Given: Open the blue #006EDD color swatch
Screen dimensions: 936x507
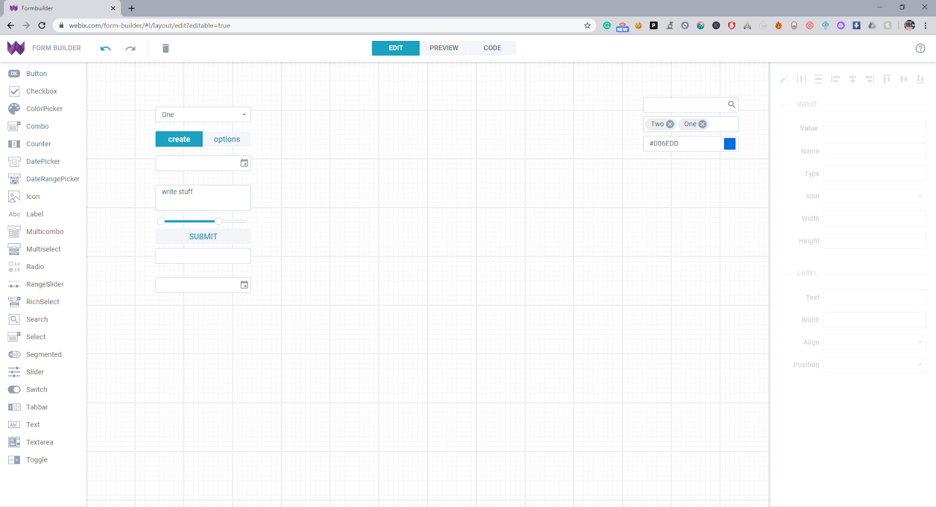Looking at the screenshot, I should 729,144.
